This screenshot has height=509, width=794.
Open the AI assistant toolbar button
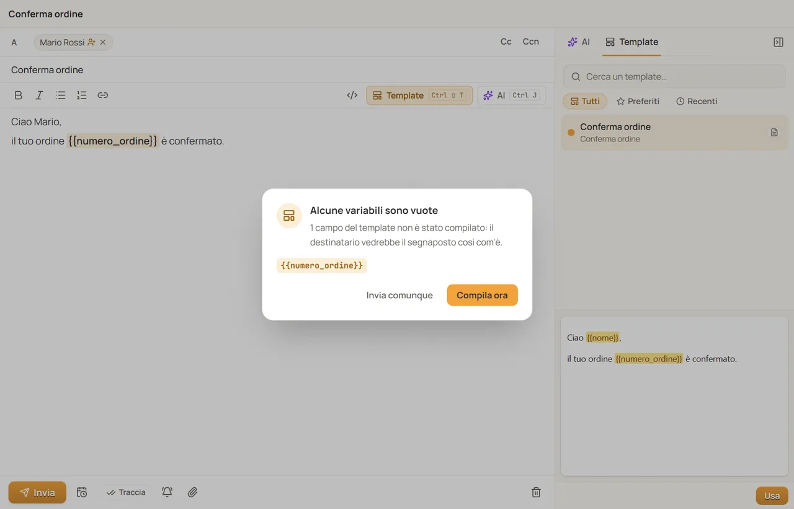(511, 95)
